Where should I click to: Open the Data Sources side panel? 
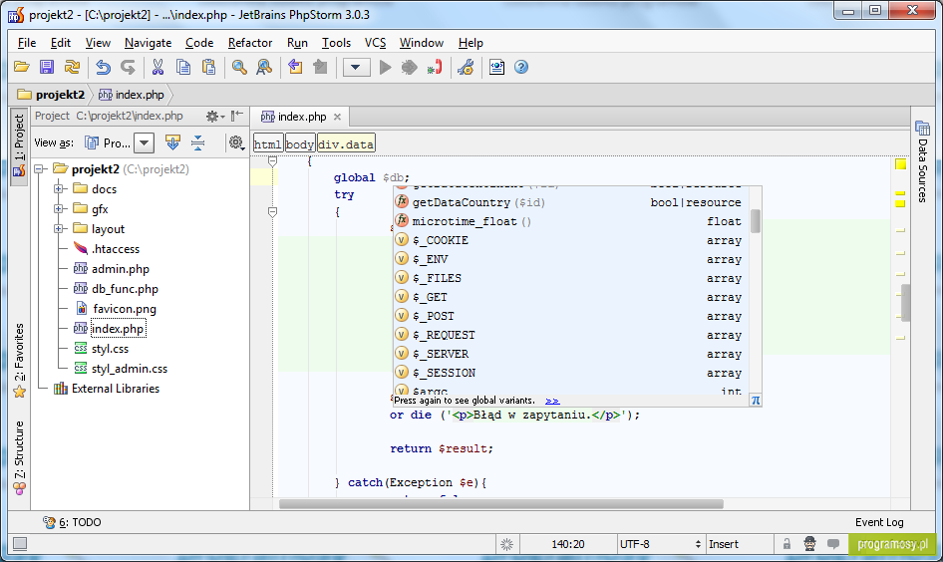(922, 161)
